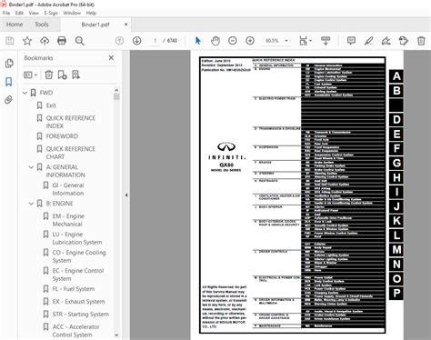Open QUICK REFERENCE INDEX bookmark

pos(71,122)
